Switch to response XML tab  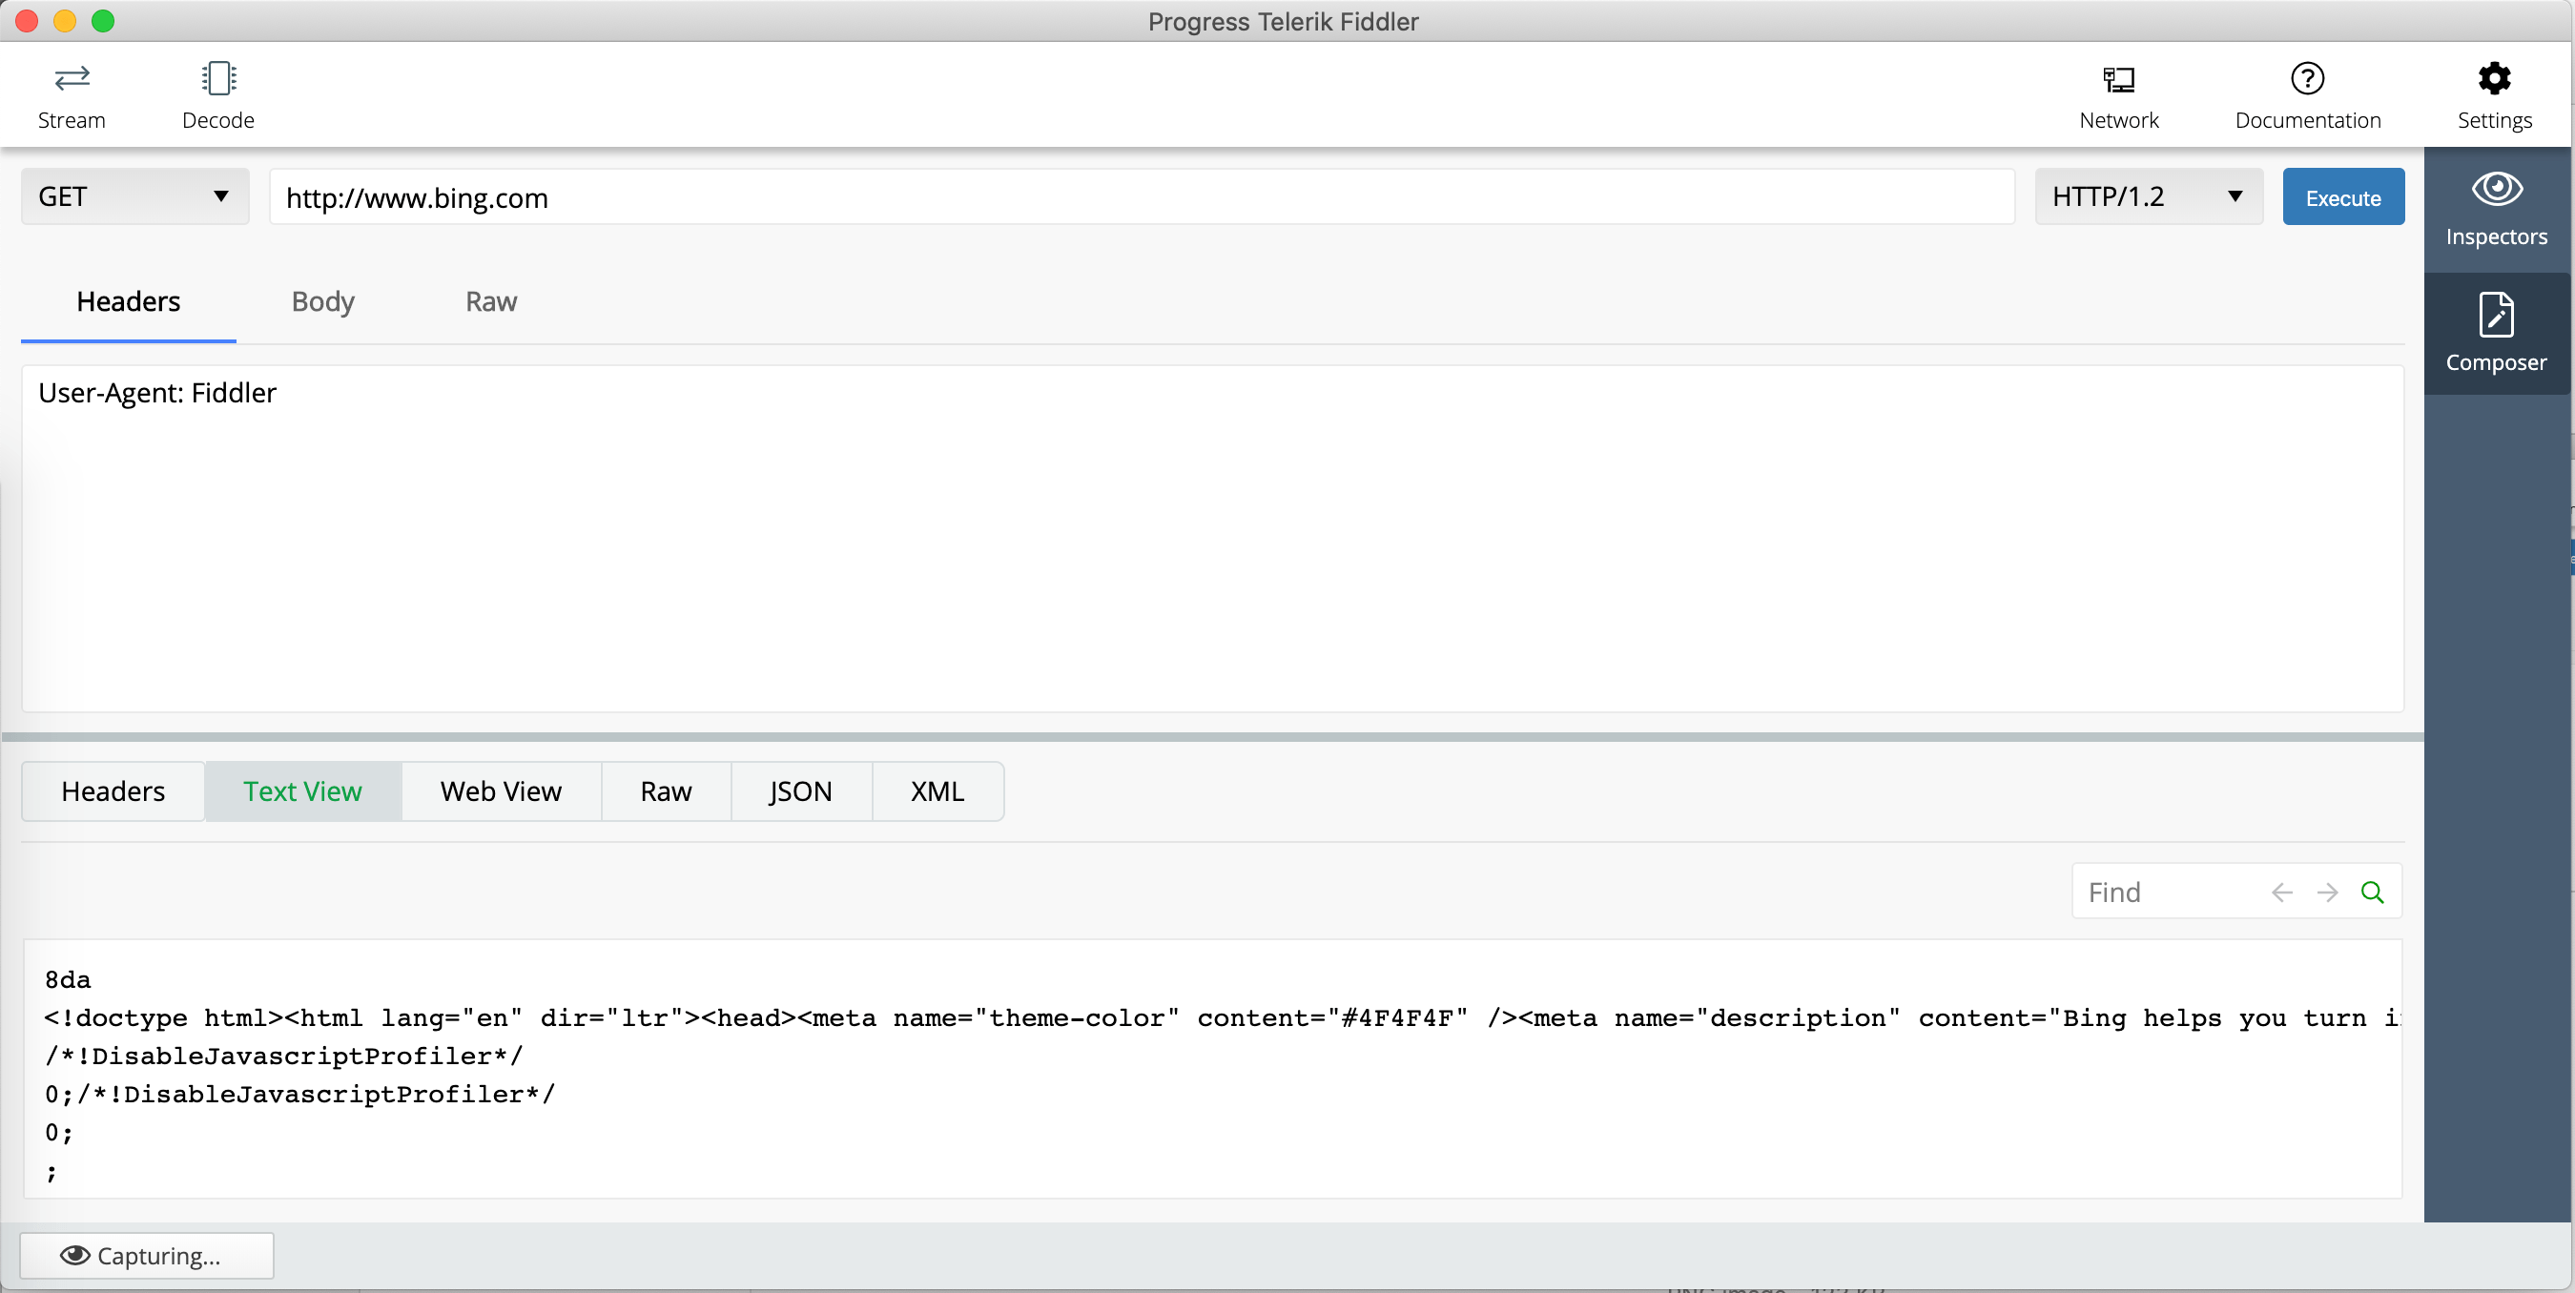click(937, 791)
